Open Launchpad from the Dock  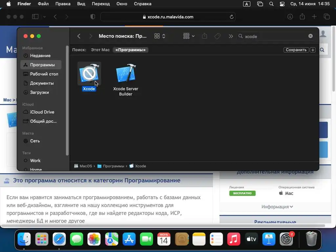coord(42,239)
